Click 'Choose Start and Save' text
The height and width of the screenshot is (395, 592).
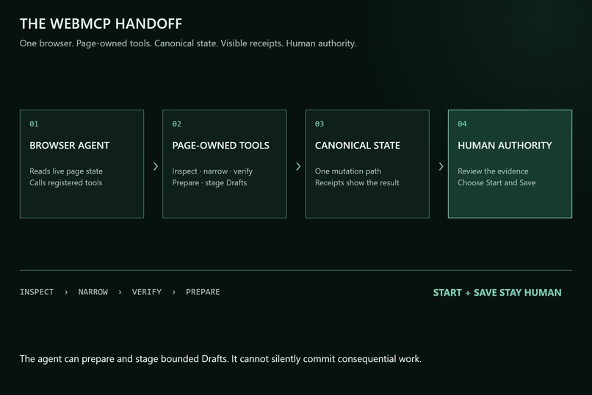(x=497, y=182)
